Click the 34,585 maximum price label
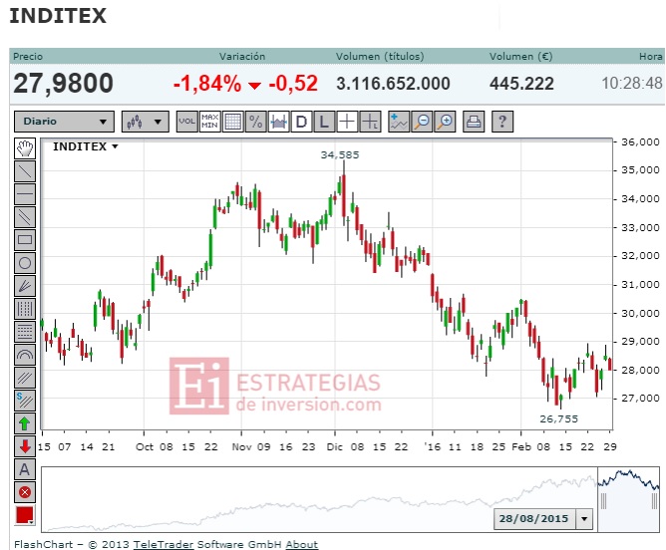The image size is (666, 550). [x=340, y=154]
